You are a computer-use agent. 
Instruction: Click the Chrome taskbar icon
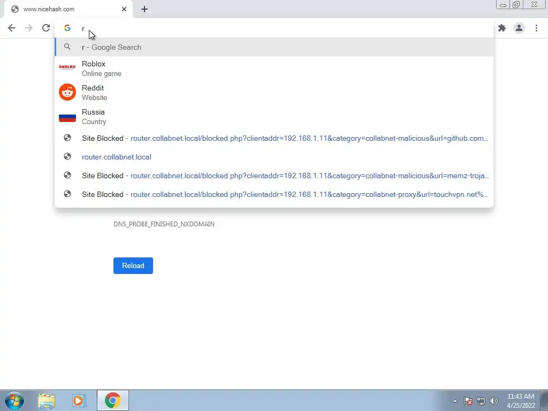pyautogui.click(x=112, y=400)
